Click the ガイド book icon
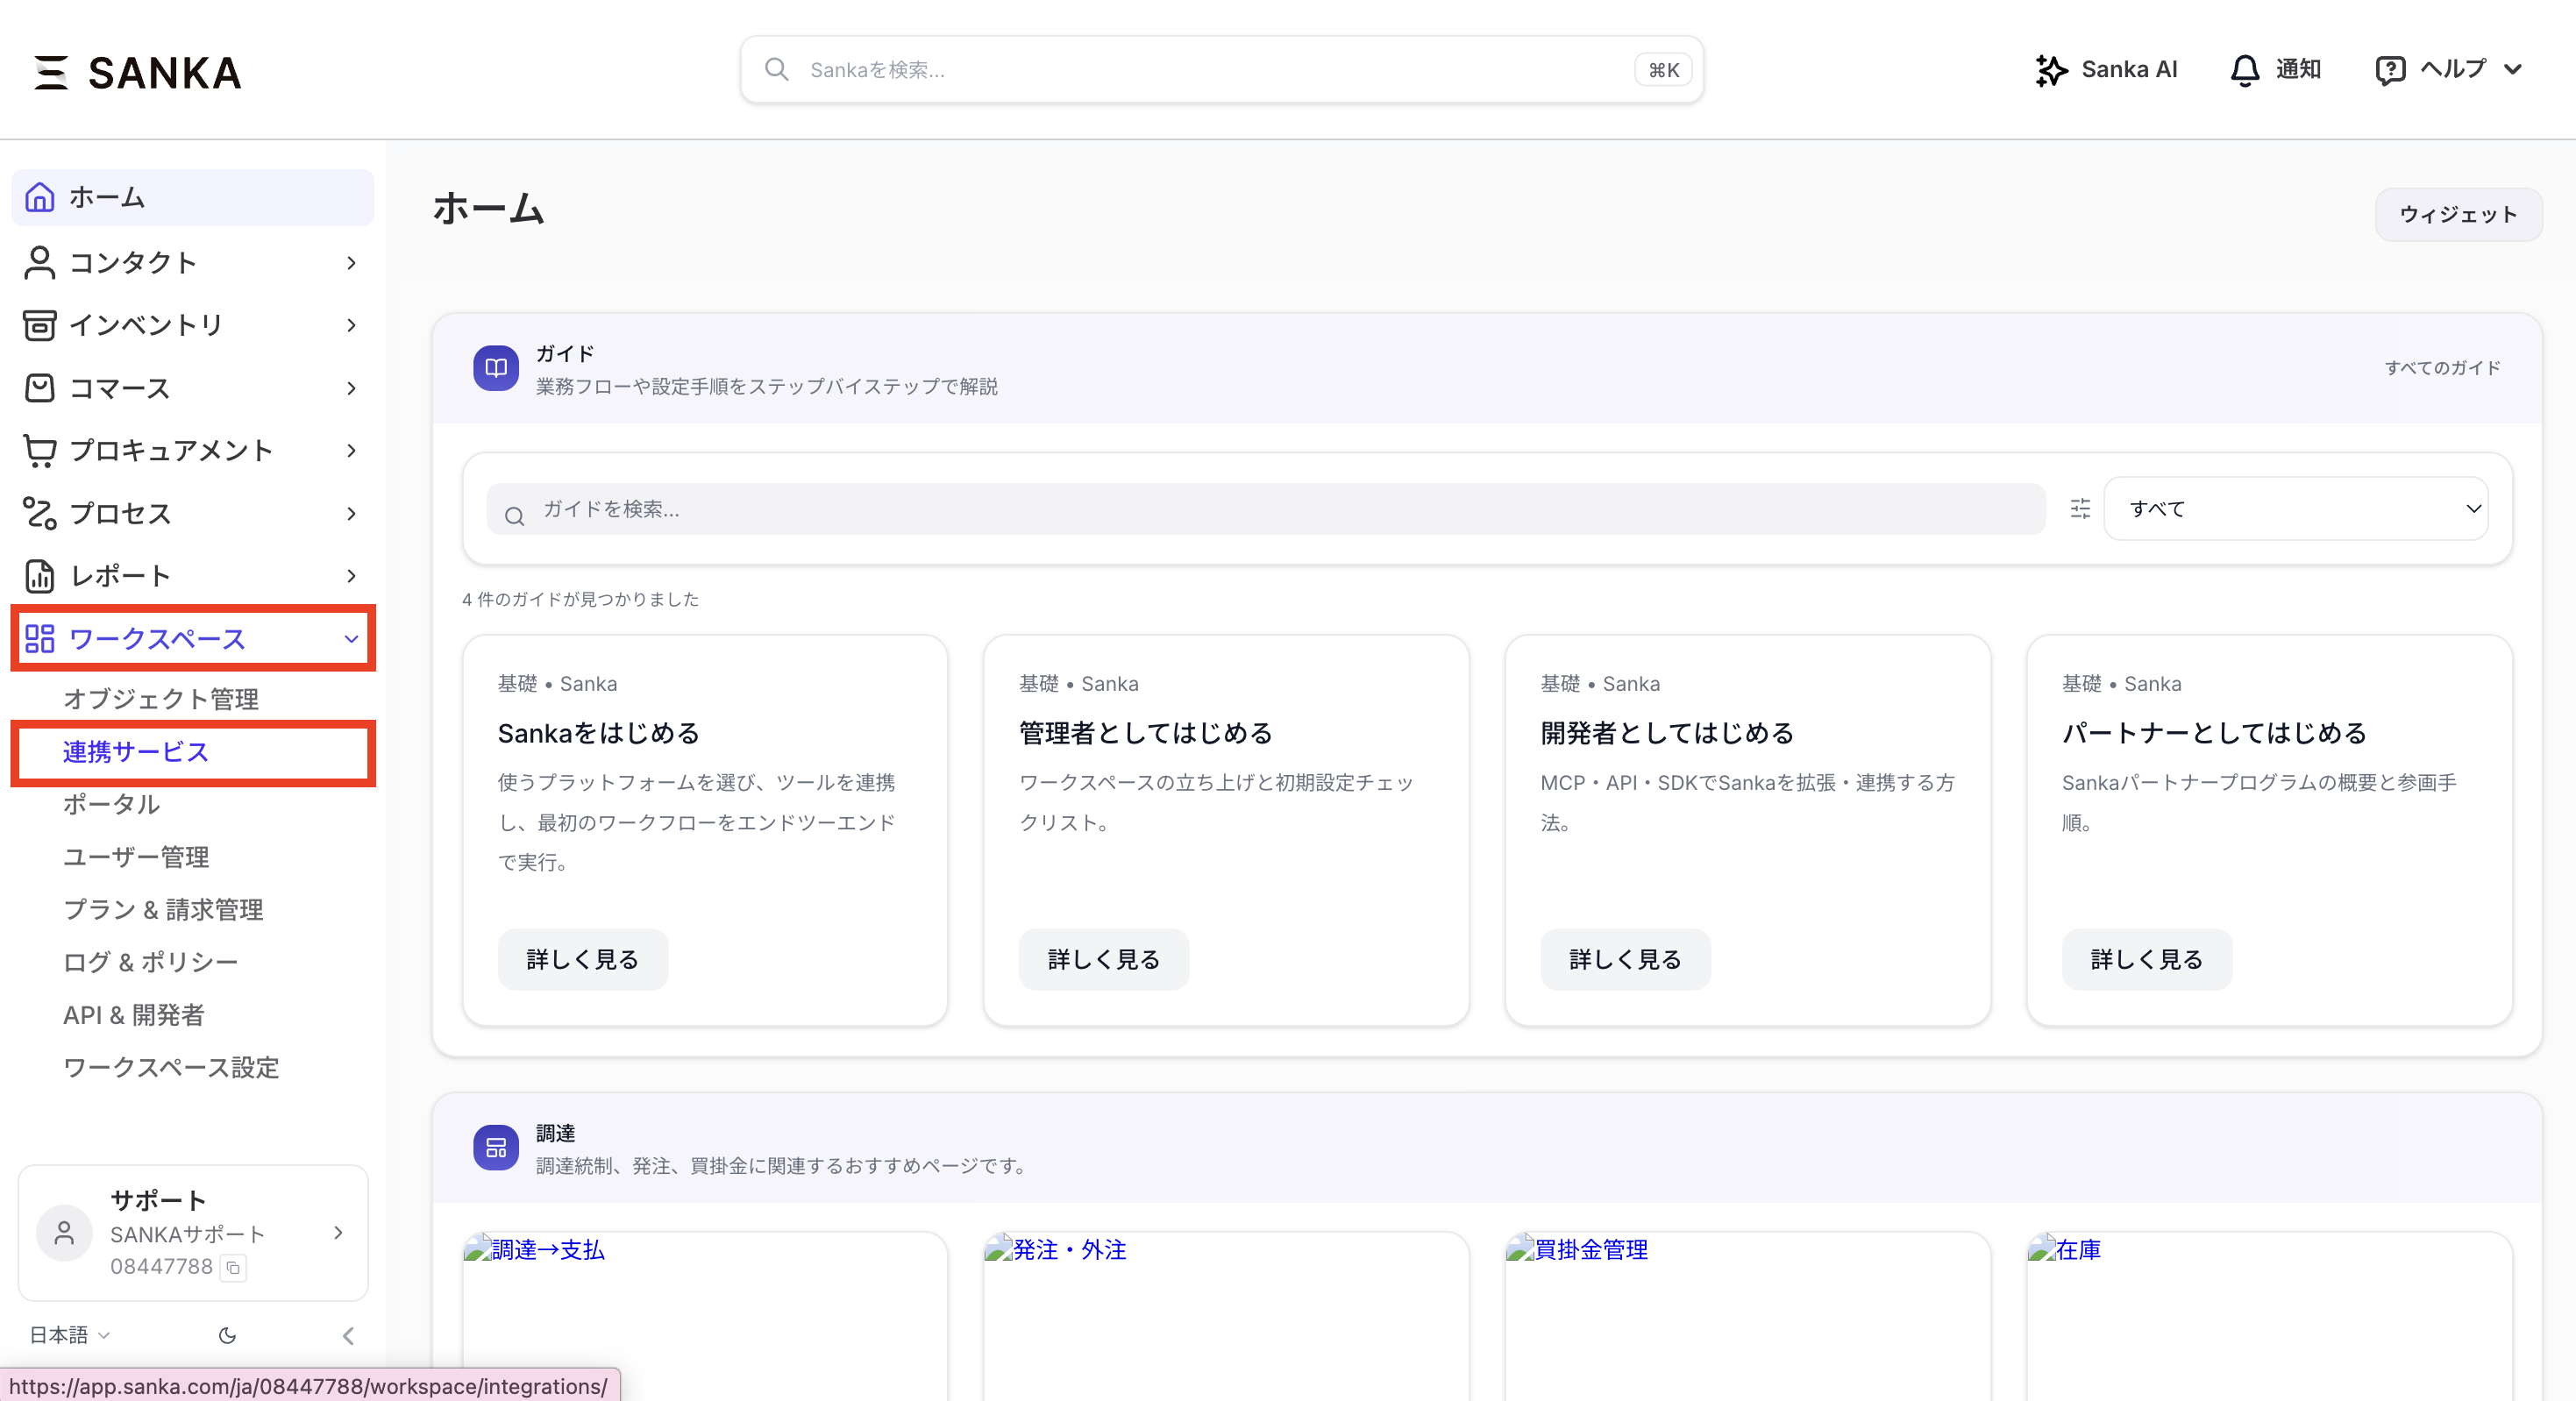 click(496, 368)
